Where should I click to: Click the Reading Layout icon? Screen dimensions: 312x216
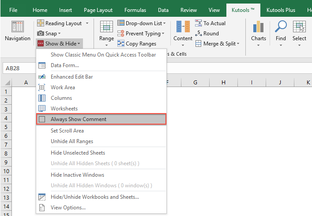pos(41,23)
